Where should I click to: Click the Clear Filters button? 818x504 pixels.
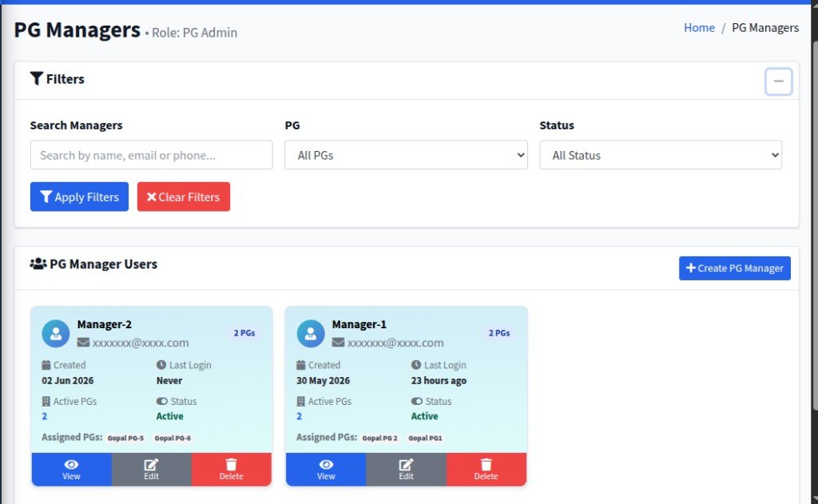coord(184,196)
